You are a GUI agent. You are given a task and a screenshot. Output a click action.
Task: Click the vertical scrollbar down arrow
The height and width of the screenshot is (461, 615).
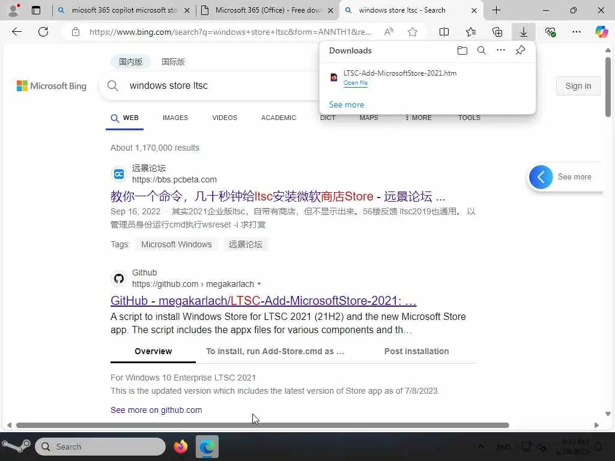[x=608, y=414]
